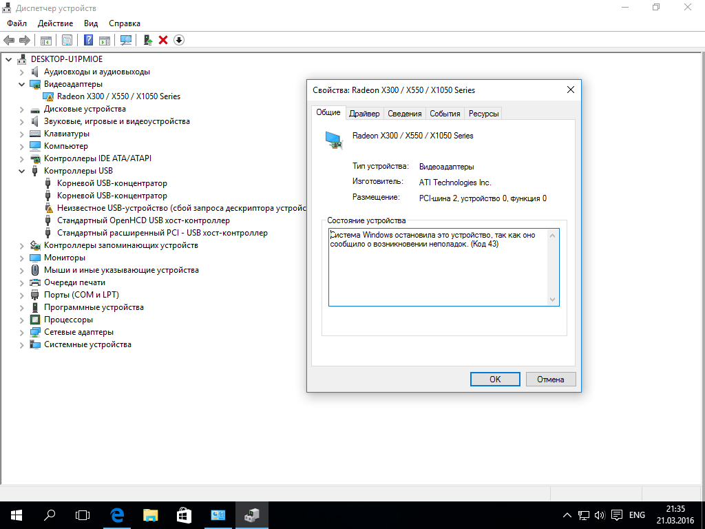This screenshot has width=705, height=529.
Task: Switch to the Ресурсы tab
Action: [483, 114]
